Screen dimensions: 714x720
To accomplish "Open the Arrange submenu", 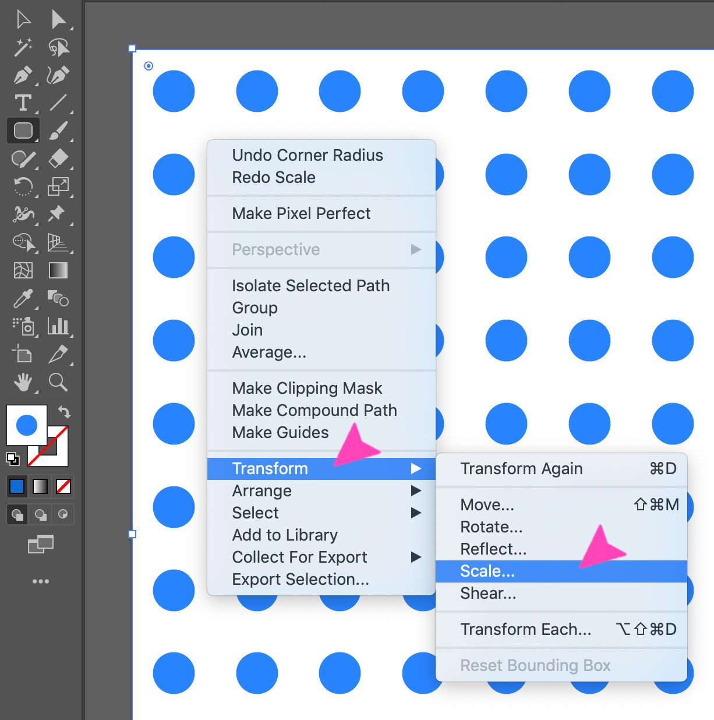I will [x=262, y=490].
